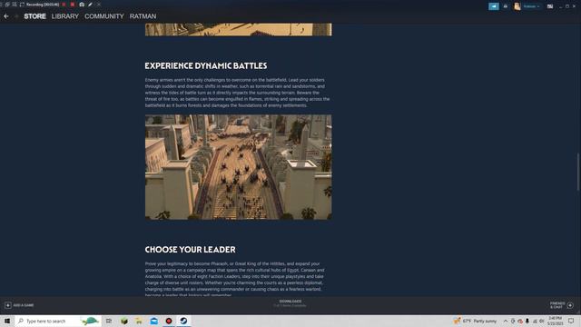Show hidden system tray icons
581x327 pixels.
(x=506, y=321)
